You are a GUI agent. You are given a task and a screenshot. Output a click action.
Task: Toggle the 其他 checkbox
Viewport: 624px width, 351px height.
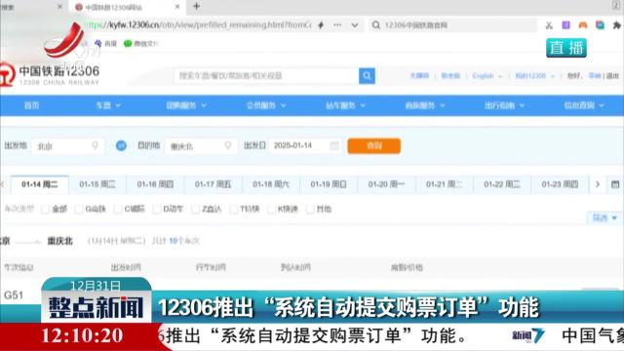pyautogui.click(x=310, y=209)
